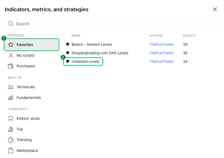Add Straydogtrading.com DAX Levels indicator
Image resolution: width=224 pixels, height=158 pixels.
click(100, 53)
